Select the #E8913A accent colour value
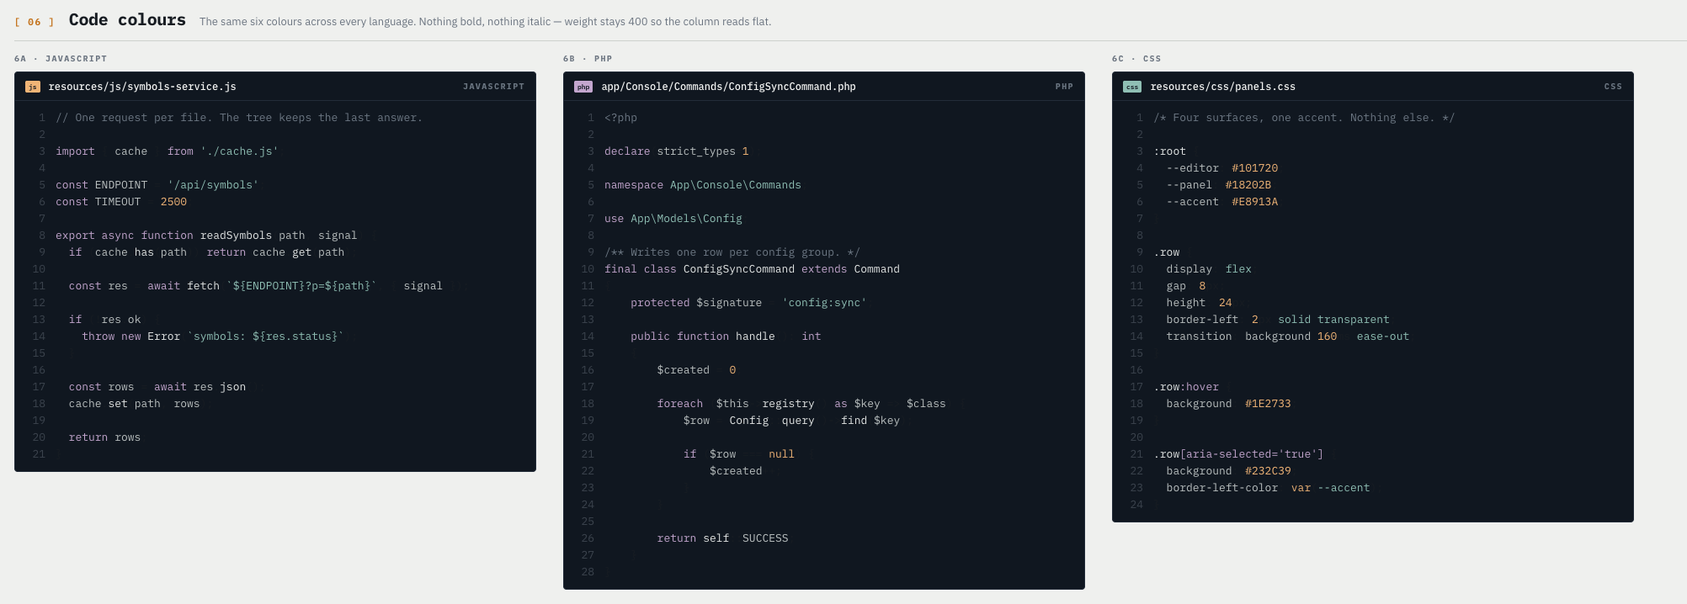The image size is (1687, 604). click(x=1254, y=202)
